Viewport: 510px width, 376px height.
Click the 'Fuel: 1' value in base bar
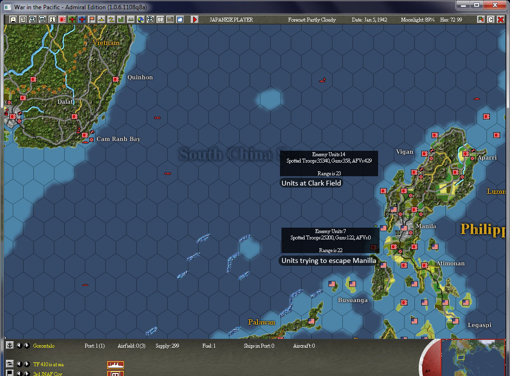(x=209, y=346)
